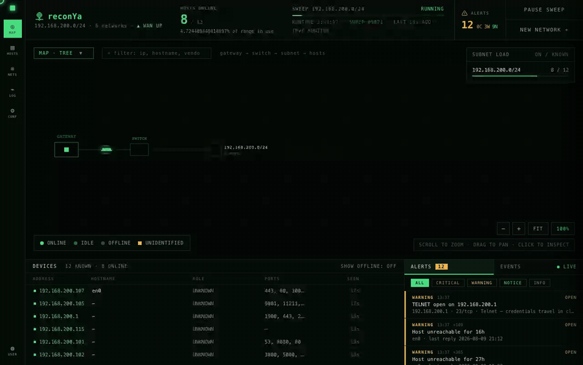
Task: Click hostname en0 in devices table
Action: coord(97,290)
